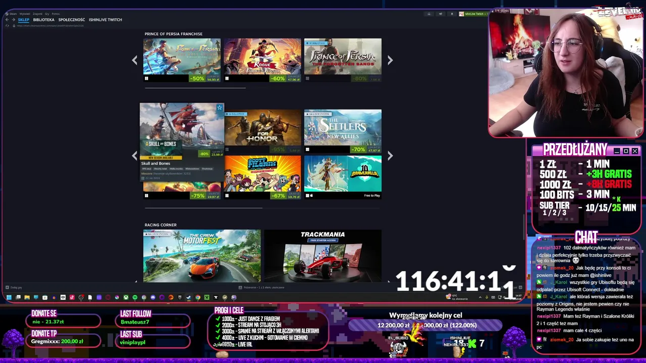The width and height of the screenshot is (646, 363).
Task: Open the Scott Pilgrim game tile
Action: (262, 177)
